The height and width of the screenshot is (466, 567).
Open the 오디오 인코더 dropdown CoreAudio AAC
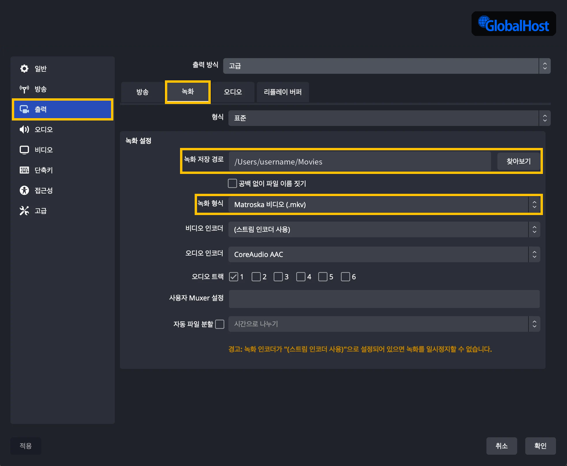(x=384, y=254)
